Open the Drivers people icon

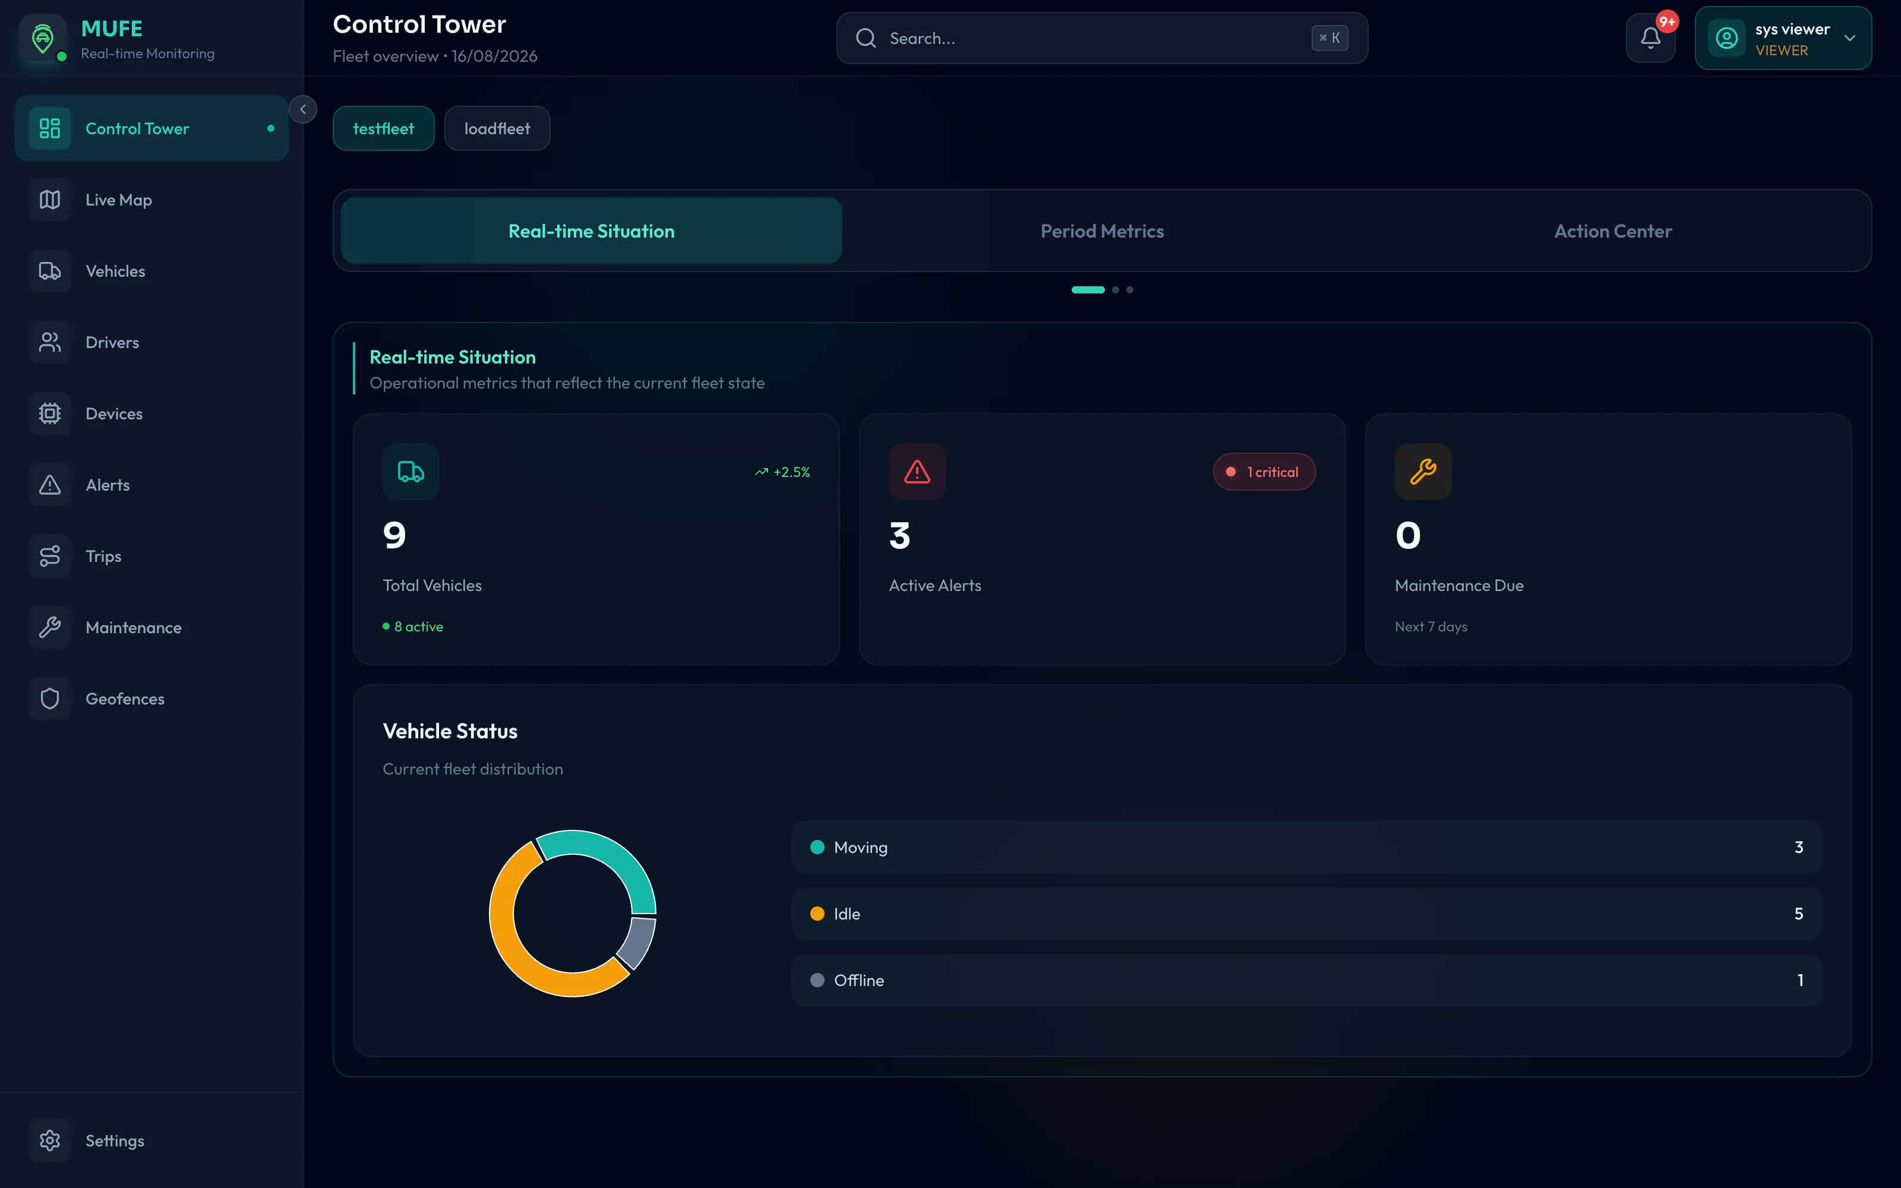49,343
